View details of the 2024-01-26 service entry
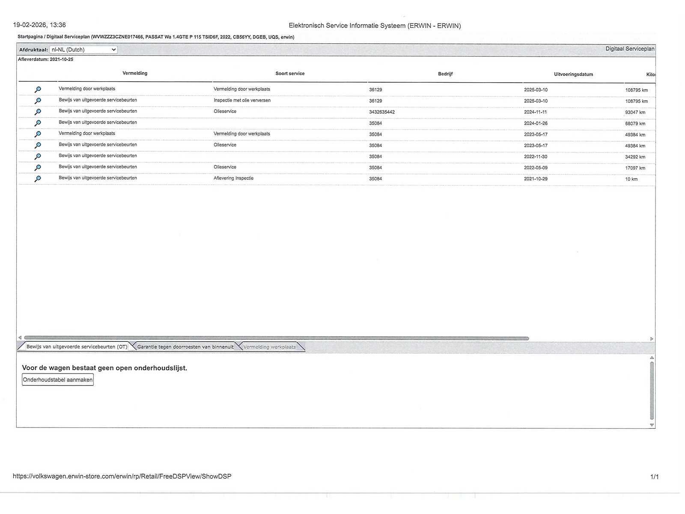The image size is (685, 514). [x=38, y=123]
